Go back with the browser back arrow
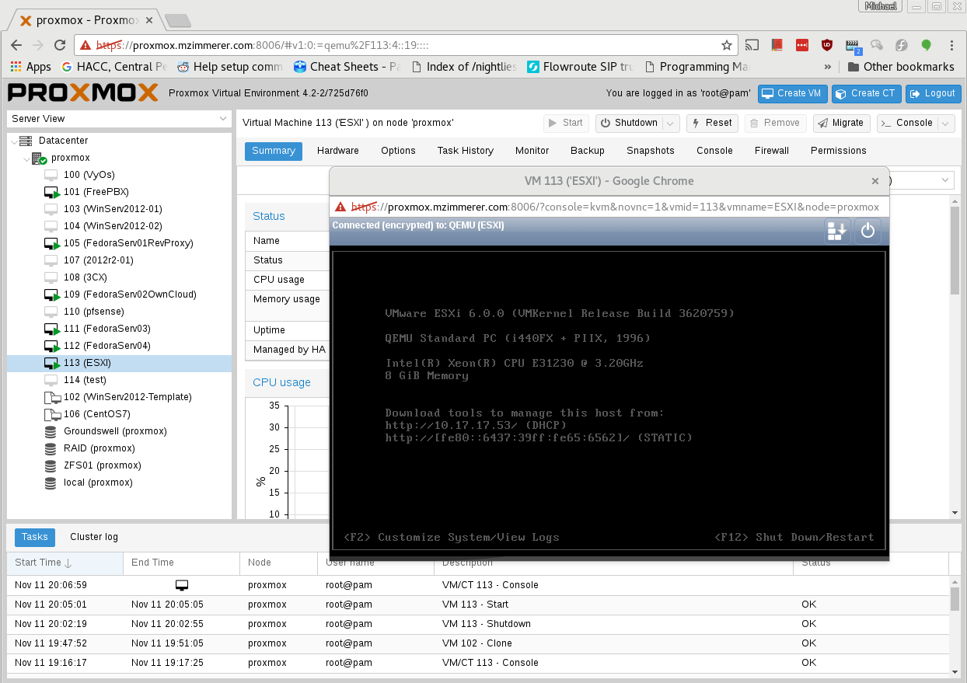 coord(16,45)
